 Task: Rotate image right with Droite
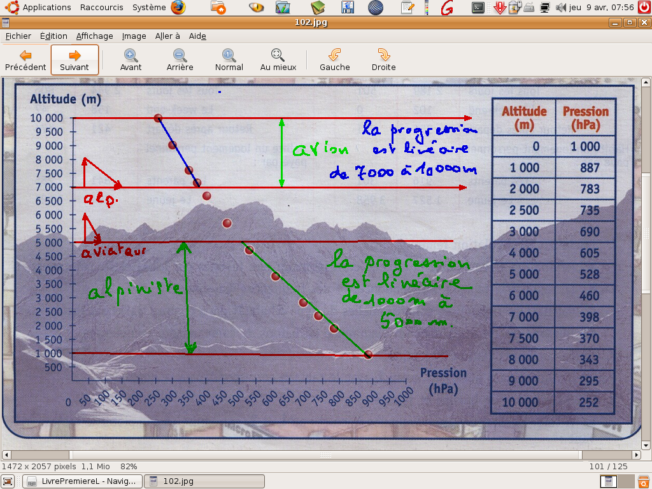pos(383,55)
